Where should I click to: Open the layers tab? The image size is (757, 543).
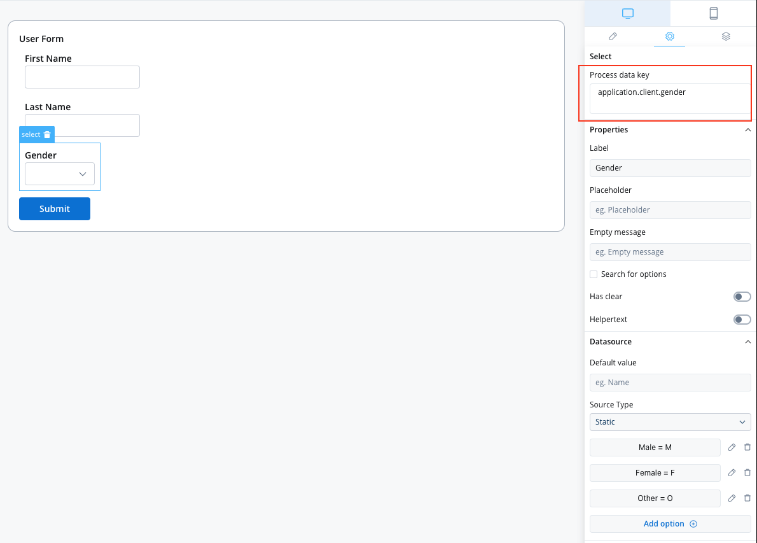point(726,36)
